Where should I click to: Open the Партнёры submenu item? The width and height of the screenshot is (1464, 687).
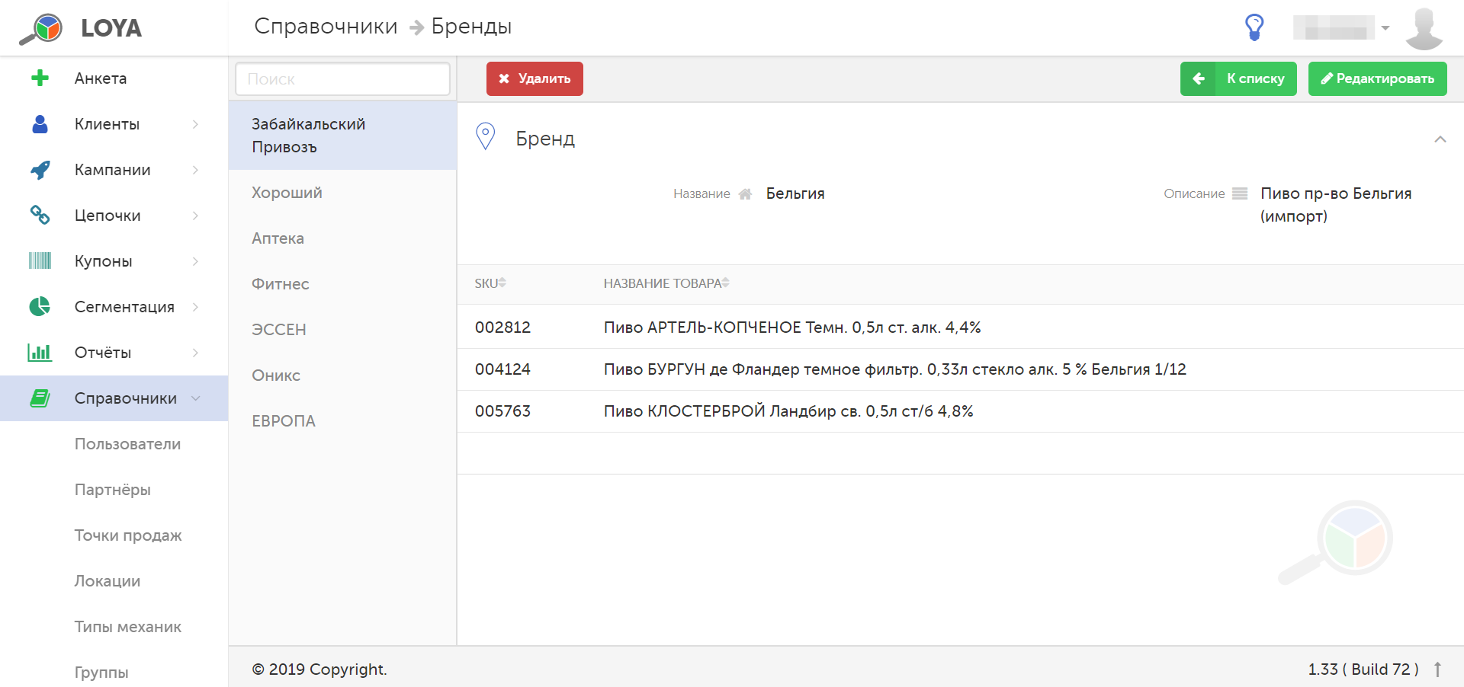[x=112, y=490]
